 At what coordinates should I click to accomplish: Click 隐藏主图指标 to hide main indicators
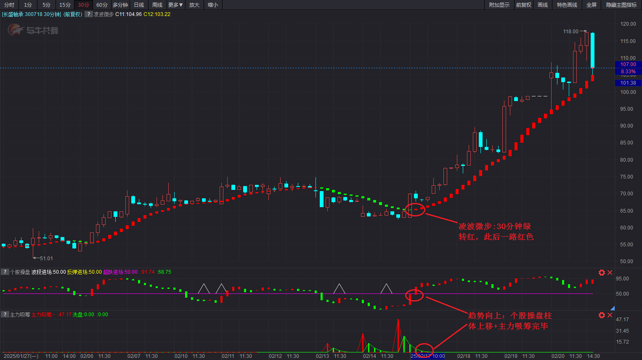621,5
